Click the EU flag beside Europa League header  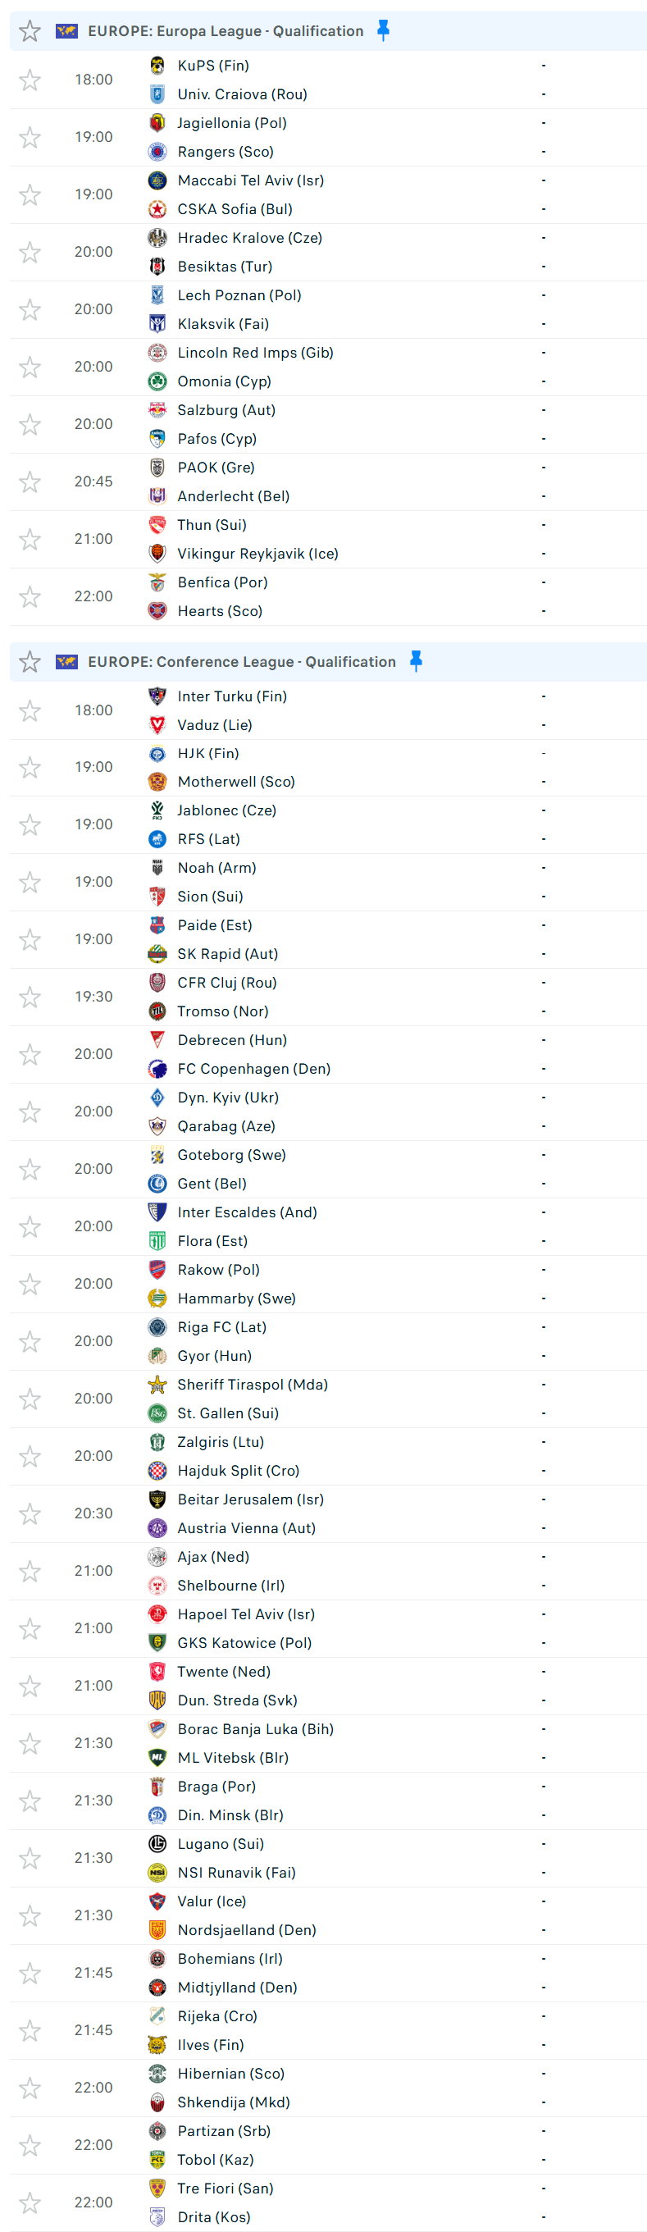click(x=66, y=31)
